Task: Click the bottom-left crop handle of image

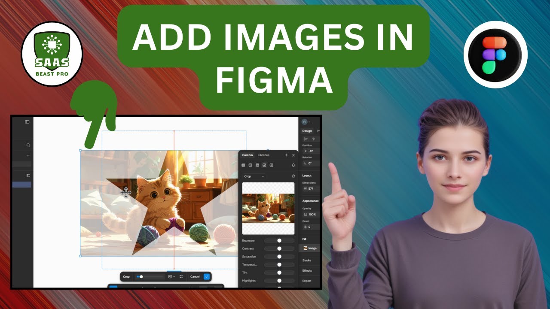Action: [x=80, y=256]
